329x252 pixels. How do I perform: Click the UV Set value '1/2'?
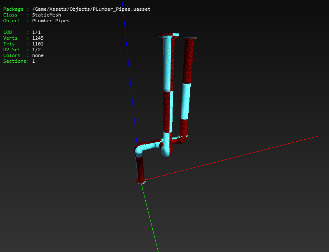(x=36, y=50)
